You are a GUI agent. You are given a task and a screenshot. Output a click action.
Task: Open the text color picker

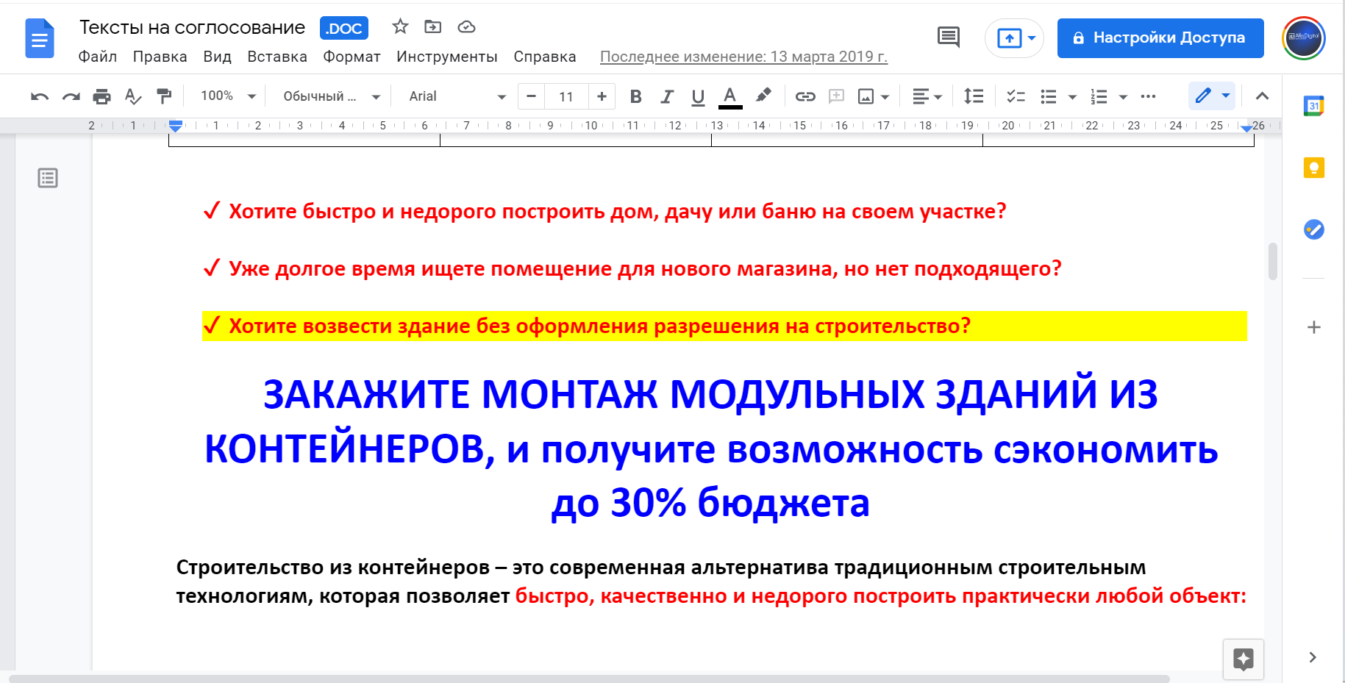pyautogui.click(x=729, y=96)
